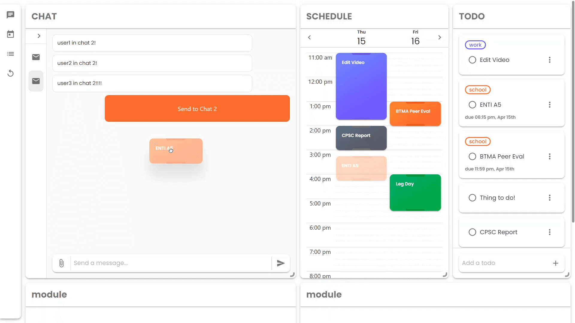The height and width of the screenshot is (323, 575).
Task: Toggle the CPSC Report completion checkbox
Action: pyautogui.click(x=472, y=232)
